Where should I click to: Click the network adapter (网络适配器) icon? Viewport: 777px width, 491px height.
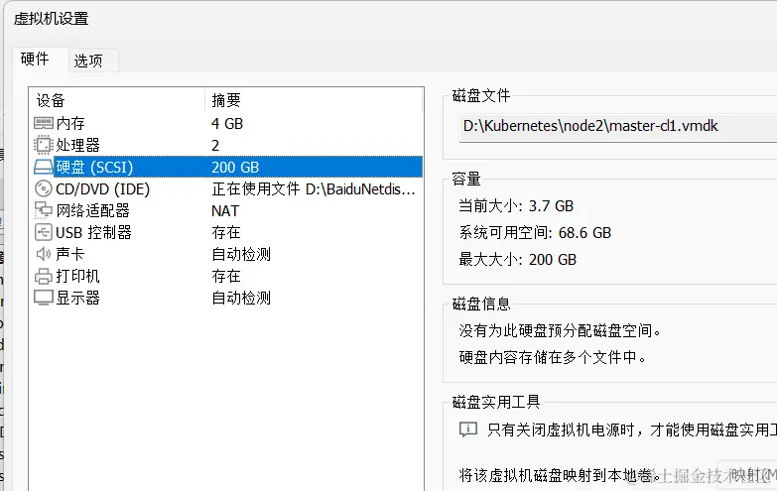pyautogui.click(x=43, y=210)
